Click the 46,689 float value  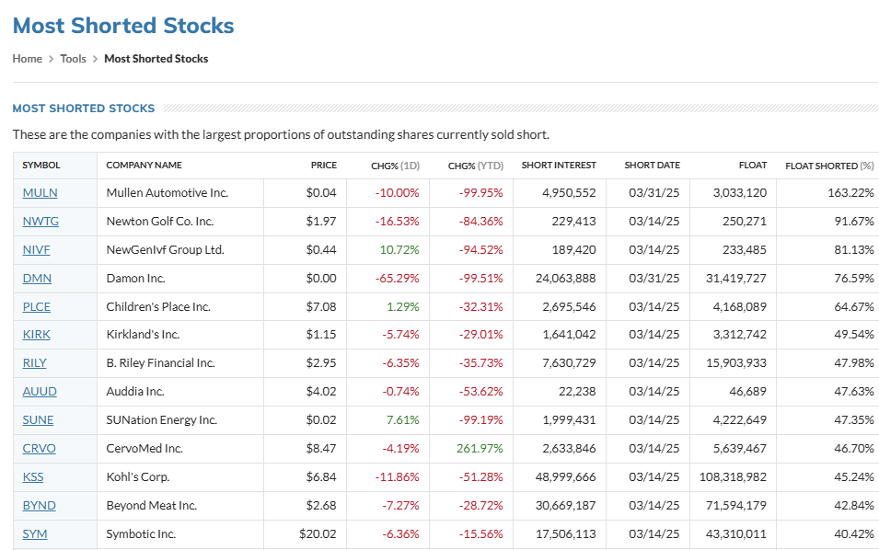747,392
